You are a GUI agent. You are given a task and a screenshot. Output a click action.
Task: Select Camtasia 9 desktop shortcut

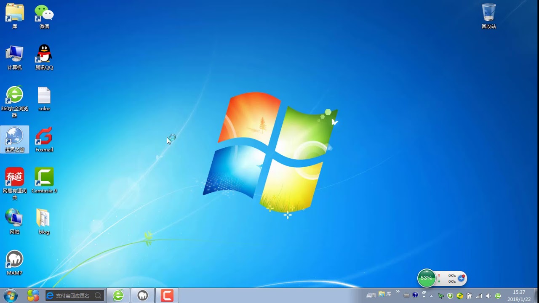pyautogui.click(x=44, y=181)
